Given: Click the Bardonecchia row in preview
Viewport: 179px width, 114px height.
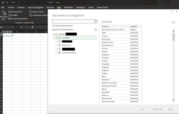Looking at the screenshot, I should tap(122, 99).
